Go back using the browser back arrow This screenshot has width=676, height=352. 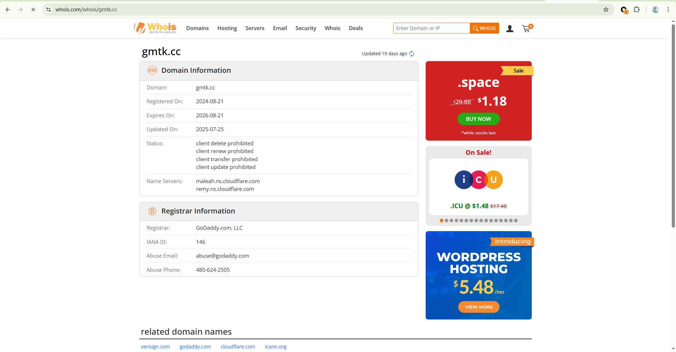tap(8, 10)
